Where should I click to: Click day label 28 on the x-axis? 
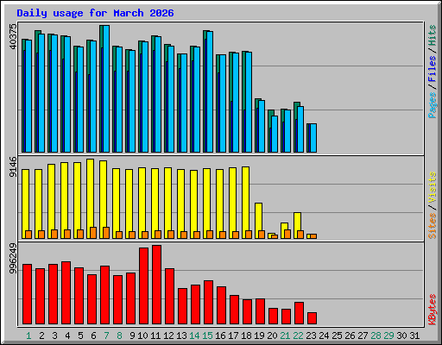[x=376, y=336]
